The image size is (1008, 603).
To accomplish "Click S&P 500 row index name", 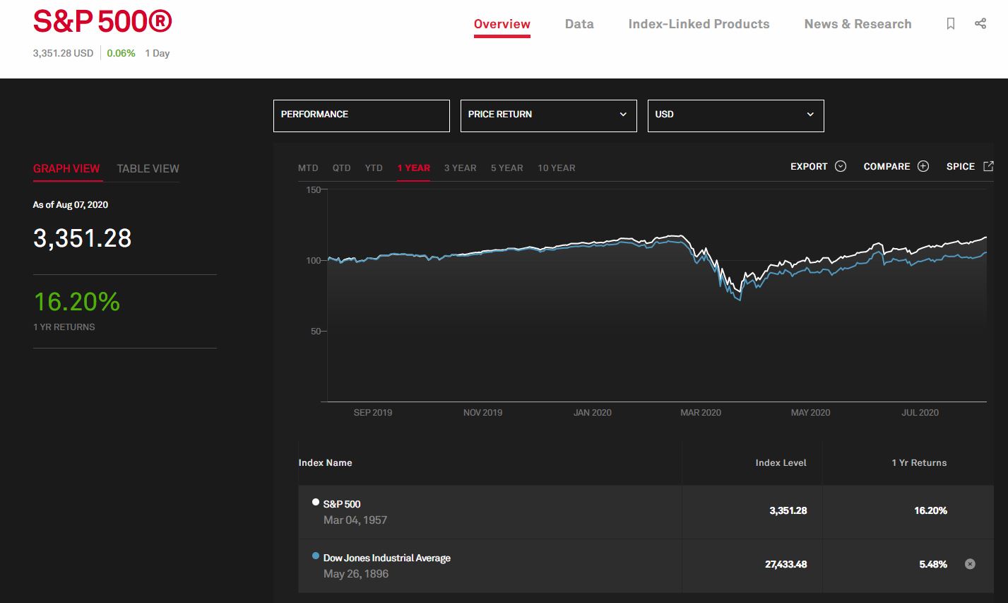I will point(342,504).
